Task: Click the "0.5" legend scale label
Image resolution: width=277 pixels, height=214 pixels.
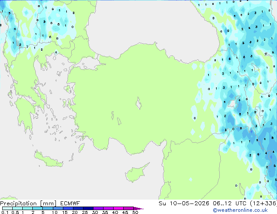Action: tap(15, 212)
